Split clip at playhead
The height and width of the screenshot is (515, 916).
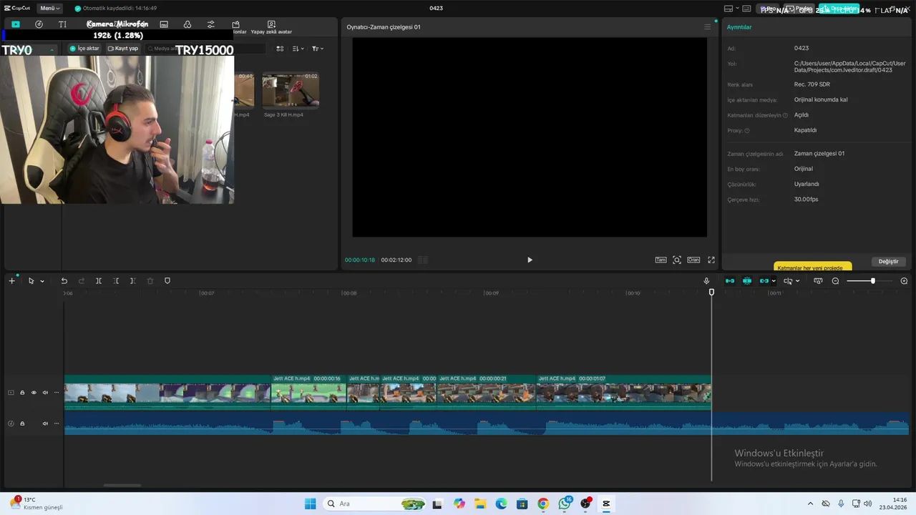pyautogui.click(x=99, y=281)
